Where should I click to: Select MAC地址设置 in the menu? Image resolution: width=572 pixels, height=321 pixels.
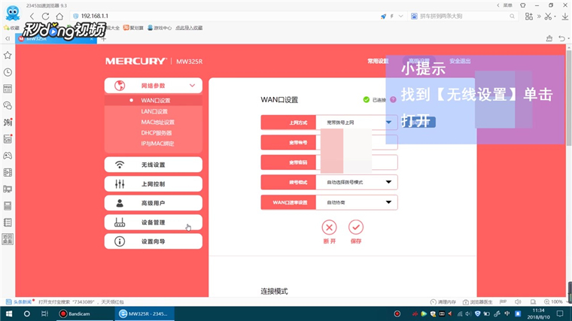tap(157, 122)
